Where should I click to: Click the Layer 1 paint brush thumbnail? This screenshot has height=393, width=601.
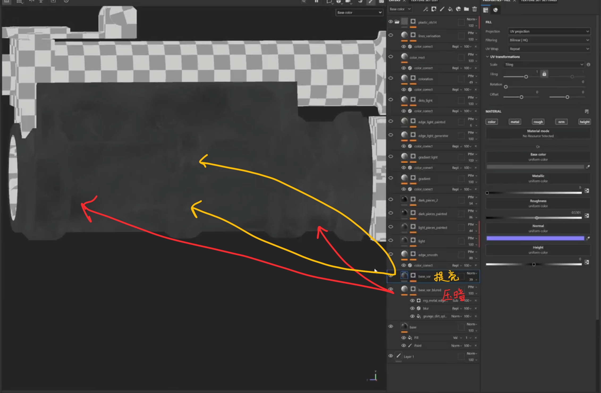coord(399,356)
